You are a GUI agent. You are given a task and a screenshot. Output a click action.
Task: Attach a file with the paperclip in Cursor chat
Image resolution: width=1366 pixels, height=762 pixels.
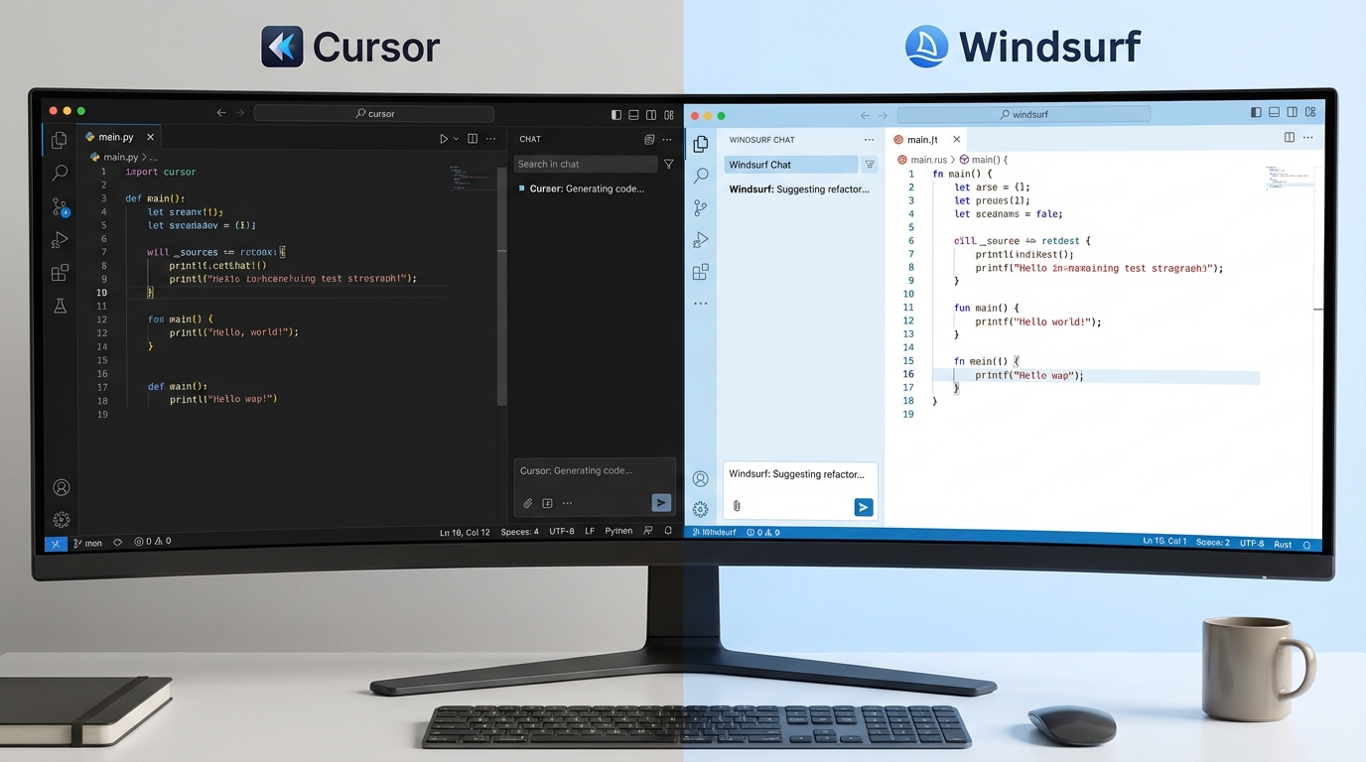[x=527, y=503]
